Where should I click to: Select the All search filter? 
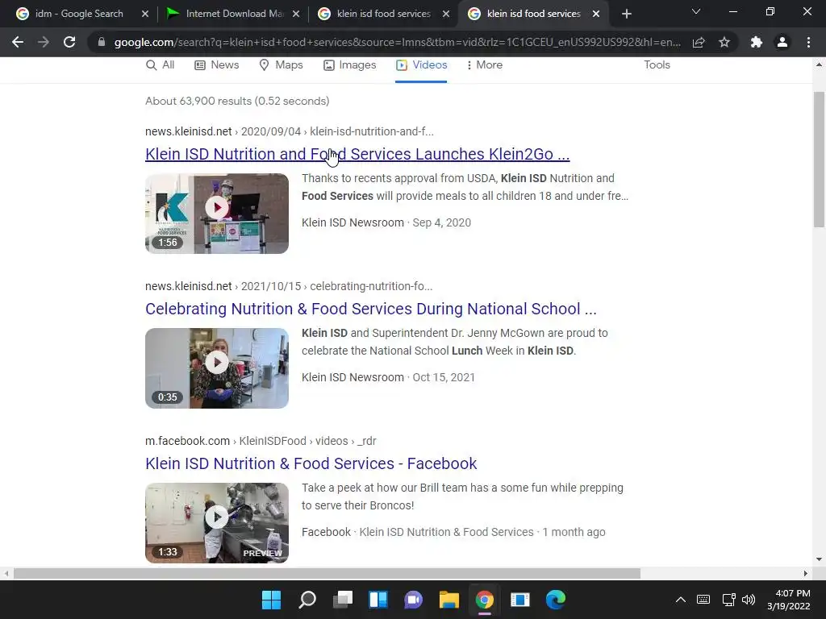click(161, 64)
